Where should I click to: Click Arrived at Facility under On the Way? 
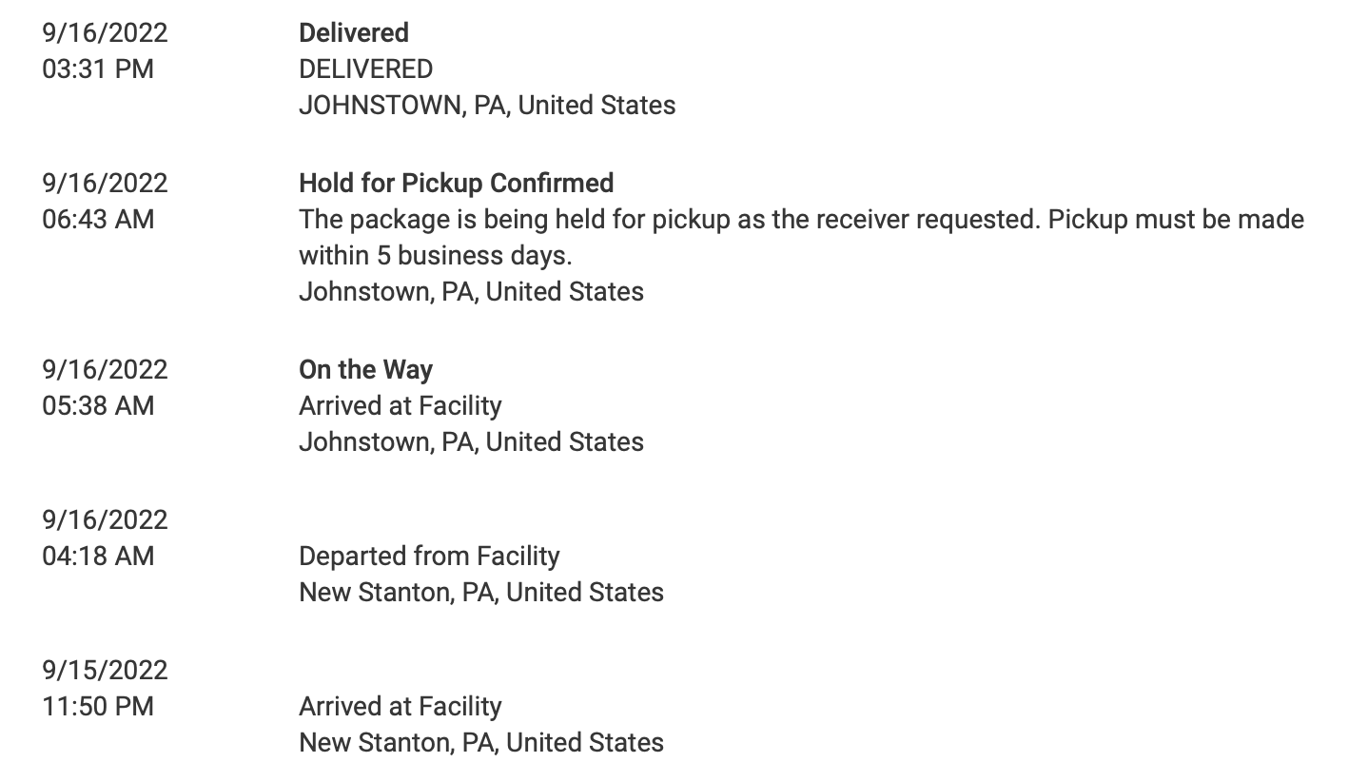pyautogui.click(x=401, y=405)
